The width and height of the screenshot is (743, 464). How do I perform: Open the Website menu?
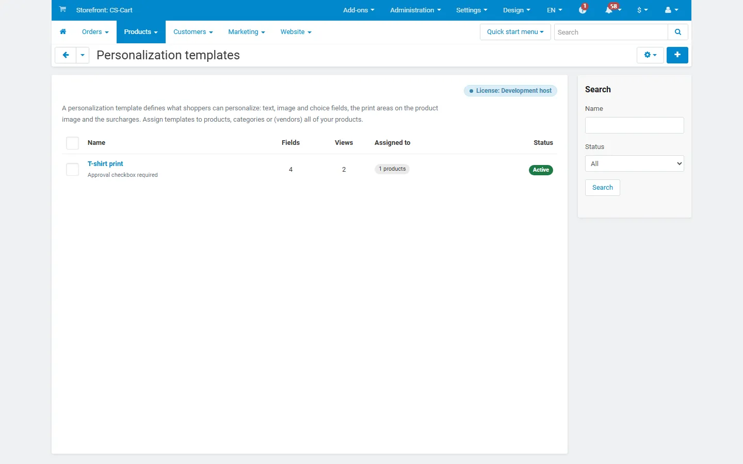[296, 32]
